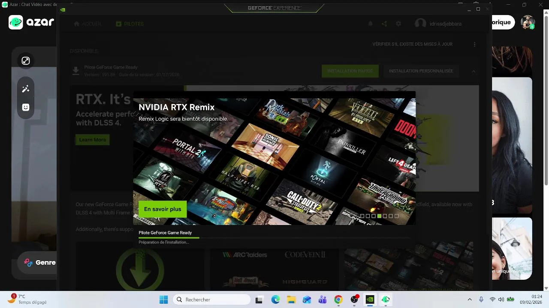
Task: Select the third carousel indicator dot
Action: click(374, 216)
